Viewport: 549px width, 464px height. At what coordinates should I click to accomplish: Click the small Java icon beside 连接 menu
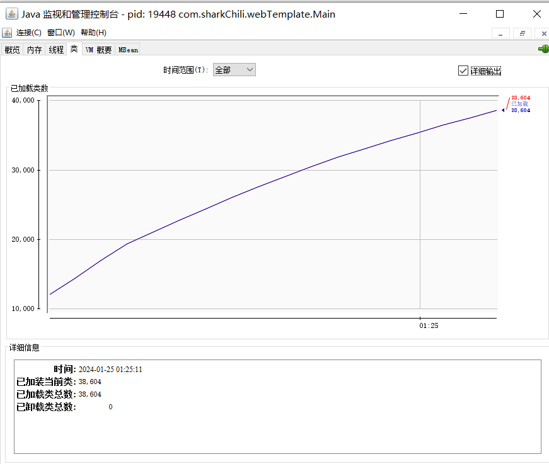click(8, 33)
